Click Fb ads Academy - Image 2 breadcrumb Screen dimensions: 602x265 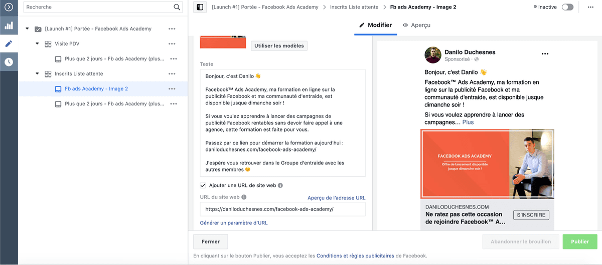click(423, 7)
